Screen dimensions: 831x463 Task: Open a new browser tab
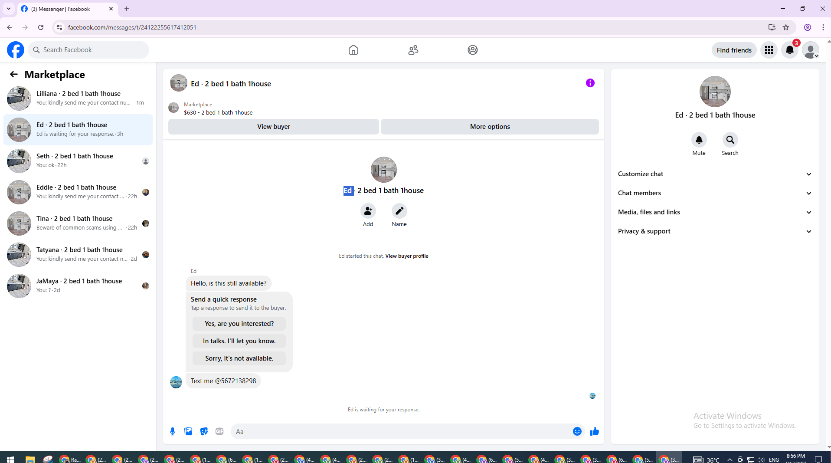127,9
